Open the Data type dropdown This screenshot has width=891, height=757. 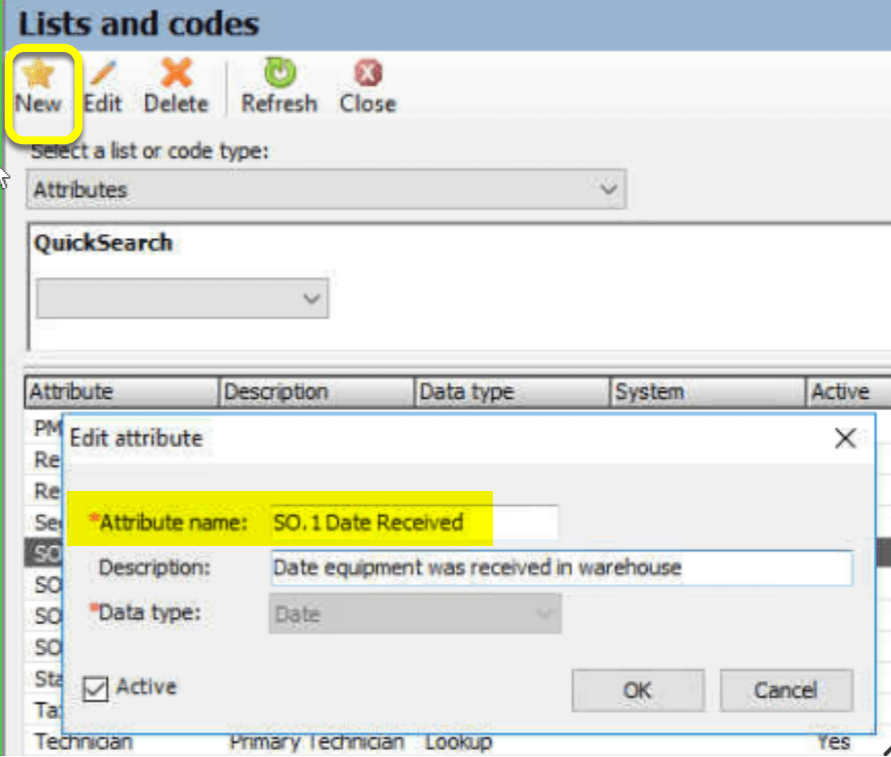[x=540, y=613]
